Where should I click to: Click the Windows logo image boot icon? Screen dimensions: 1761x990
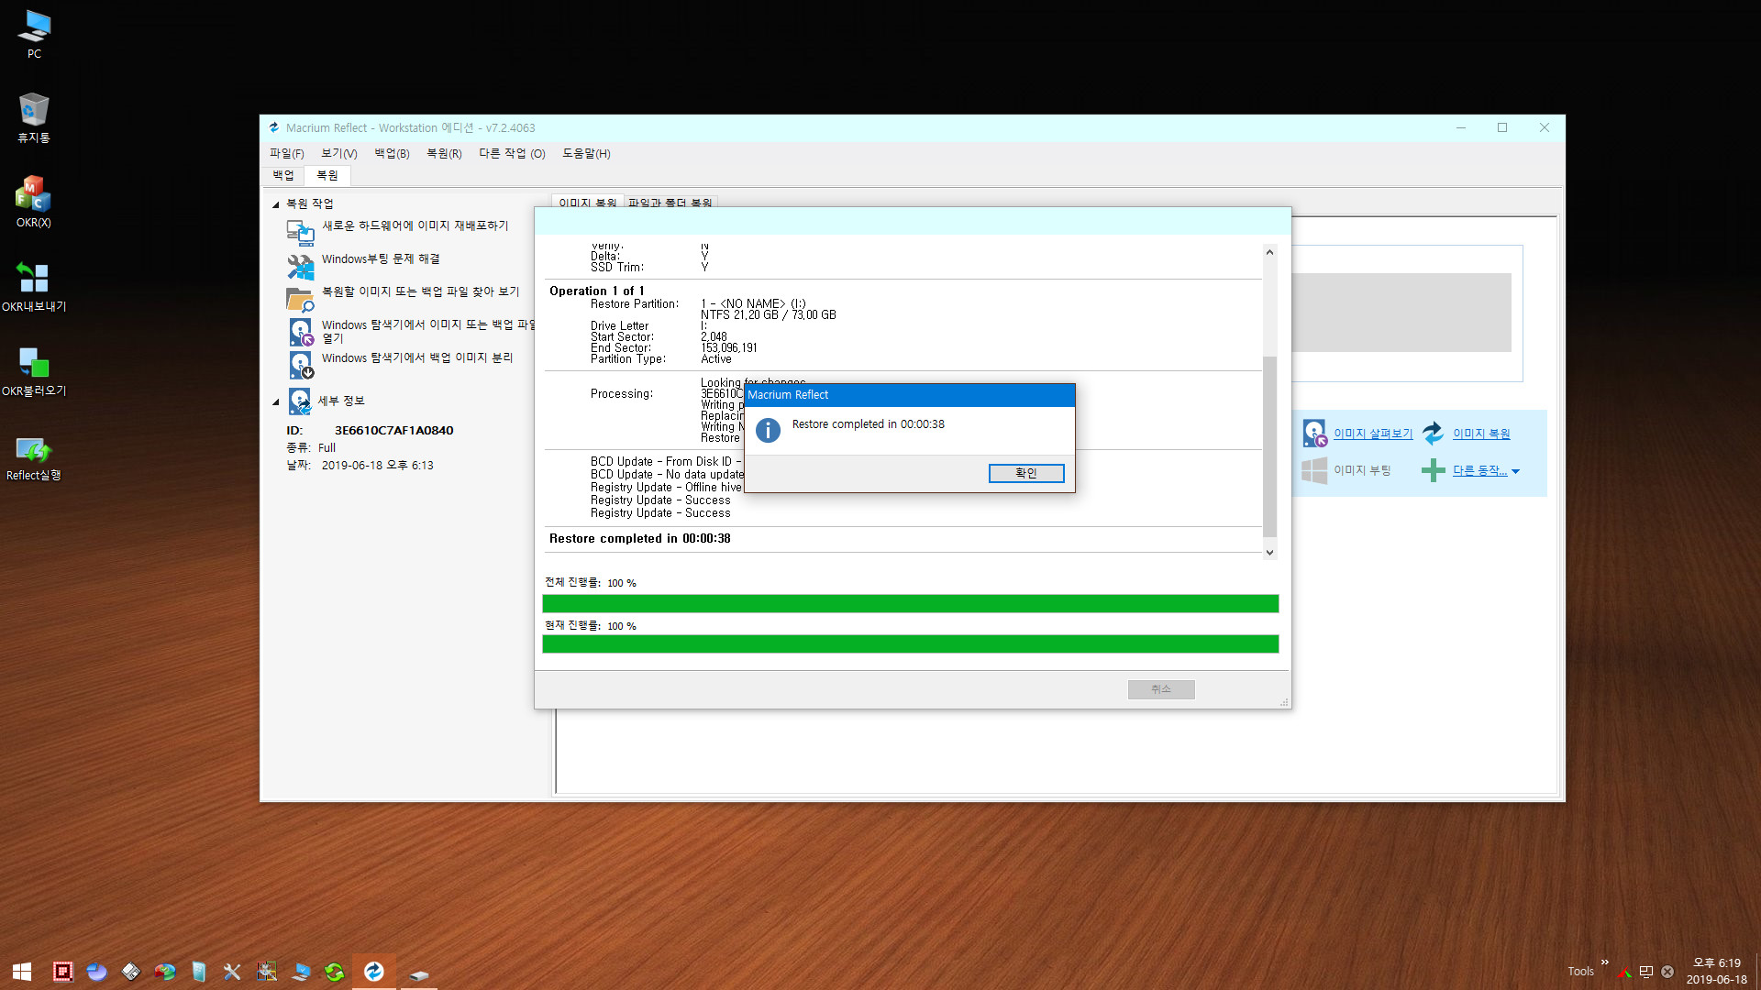point(1314,470)
